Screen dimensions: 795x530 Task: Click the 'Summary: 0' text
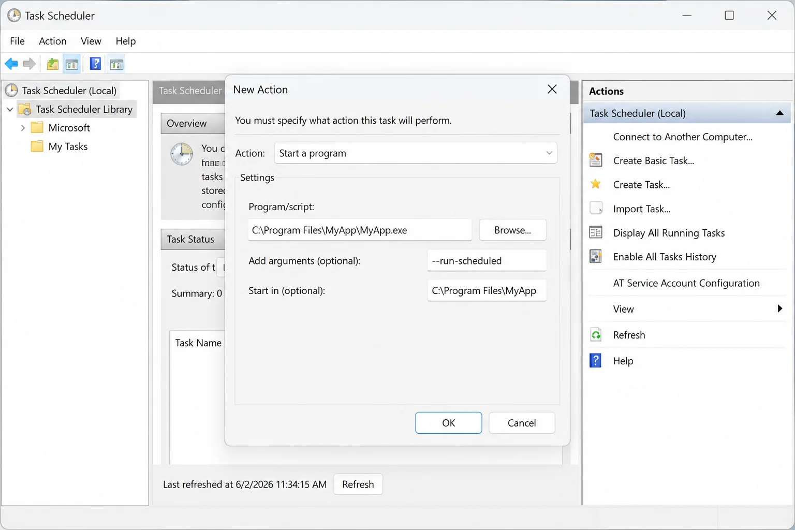pos(197,293)
